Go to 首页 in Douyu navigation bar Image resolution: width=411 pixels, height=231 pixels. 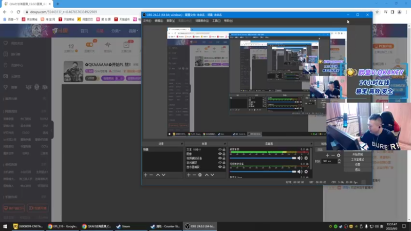pyautogui.click(x=84, y=31)
